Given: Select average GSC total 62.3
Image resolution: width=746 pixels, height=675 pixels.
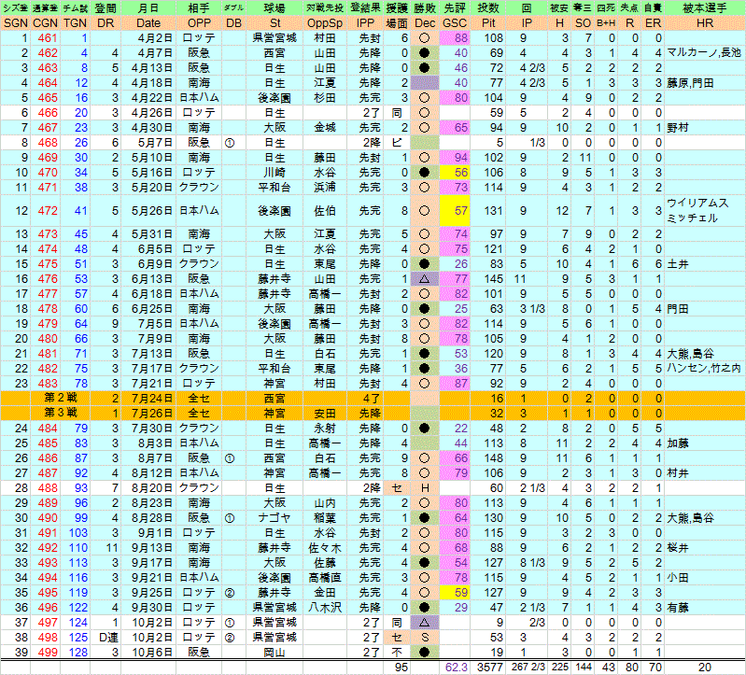Looking at the screenshot, I should (456, 668).
